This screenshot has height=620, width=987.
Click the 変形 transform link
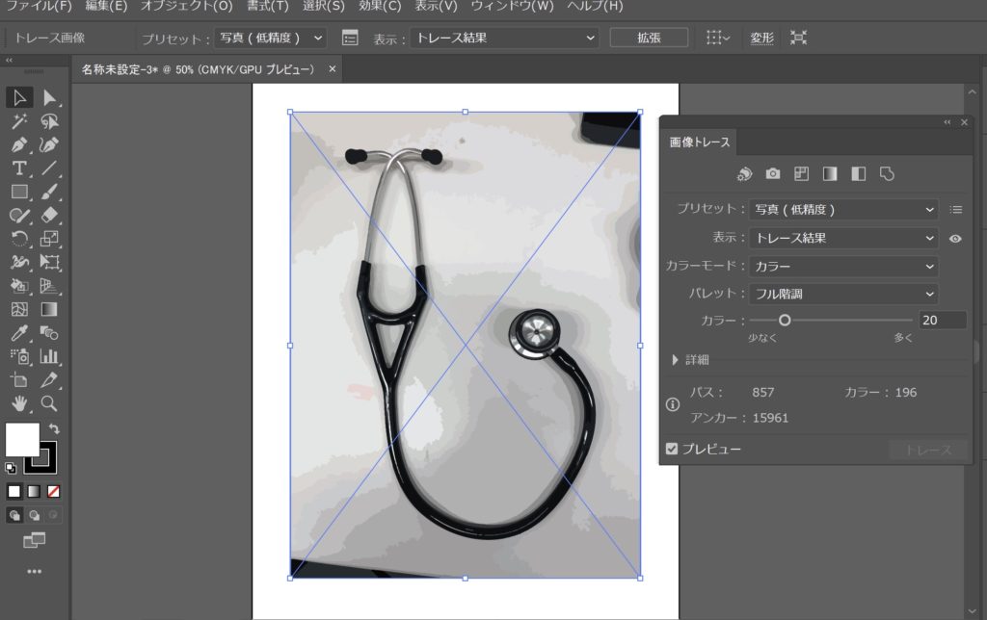(761, 38)
